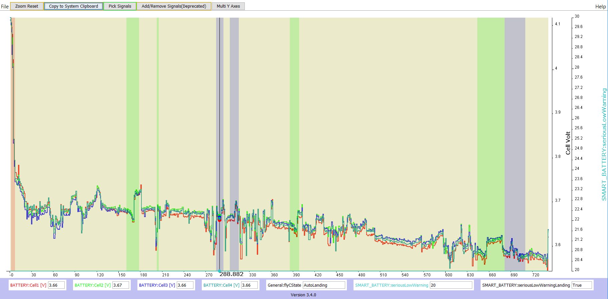The image size is (608, 299).
Task: Click the 30 tick on seriousLowWarning axis
Action: [577, 16]
